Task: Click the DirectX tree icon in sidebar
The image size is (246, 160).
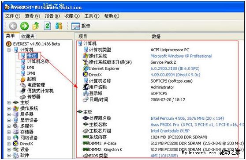Action: pos(16,144)
